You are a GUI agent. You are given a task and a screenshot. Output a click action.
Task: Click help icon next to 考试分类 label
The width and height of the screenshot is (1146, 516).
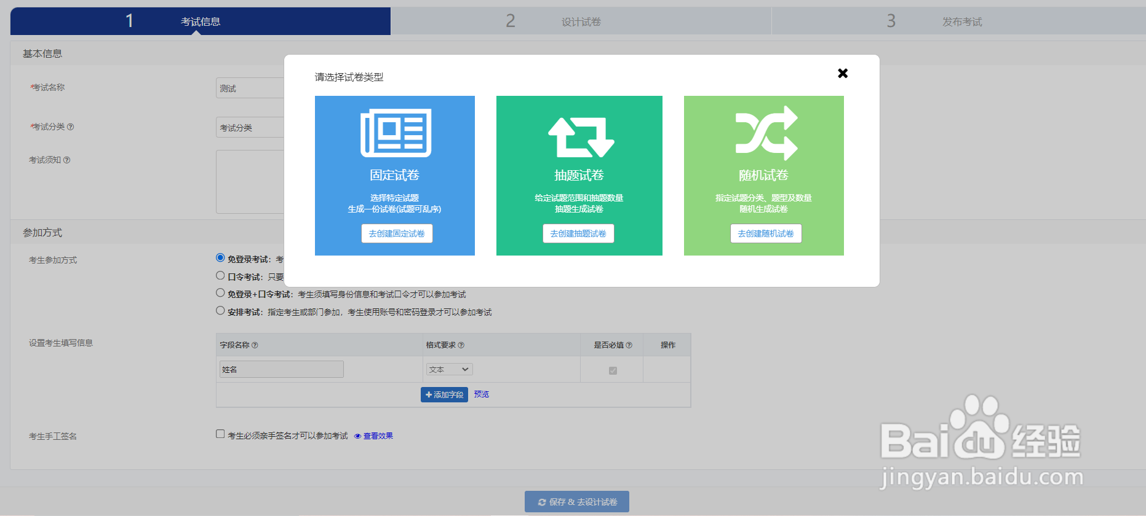[70, 127]
